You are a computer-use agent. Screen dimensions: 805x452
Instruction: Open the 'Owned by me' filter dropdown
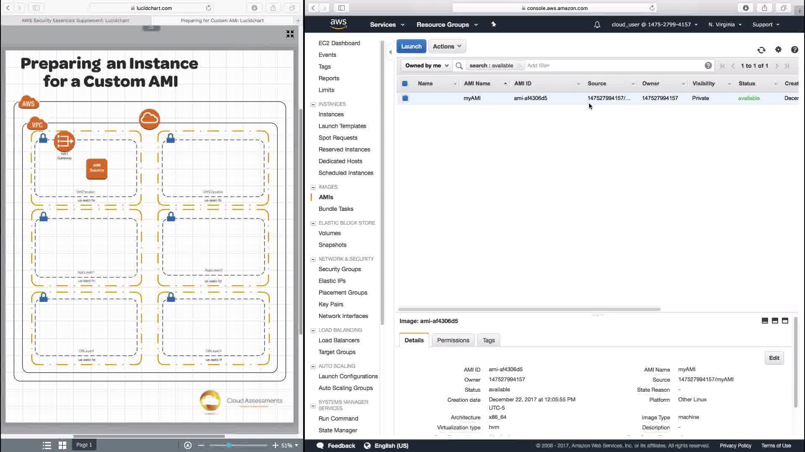click(x=426, y=66)
